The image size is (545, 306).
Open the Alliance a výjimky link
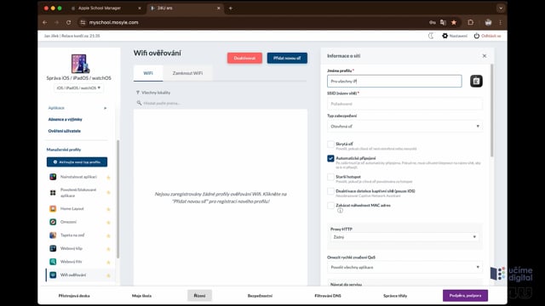pyautogui.click(x=66, y=119)
